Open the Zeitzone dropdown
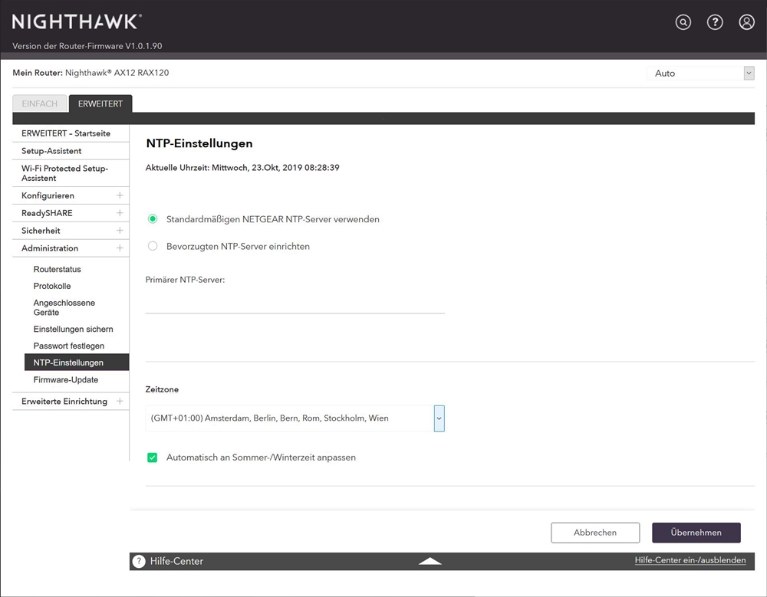Image resolution: width=767 pixels, height=597 pixels. click(439, 418)
